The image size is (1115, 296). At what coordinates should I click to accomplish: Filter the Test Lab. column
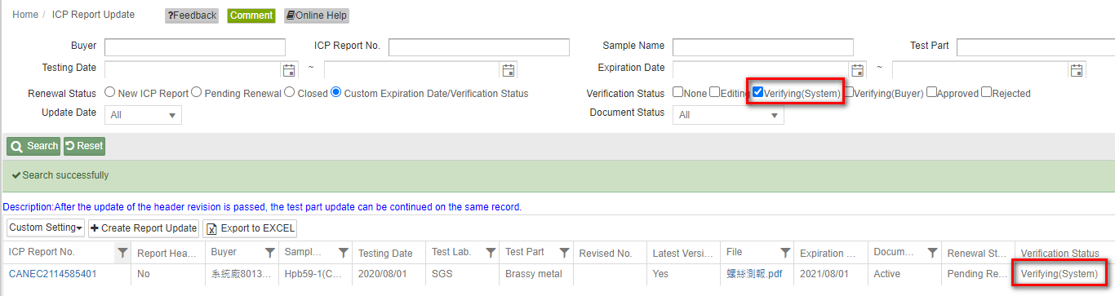(x=491, y=253)
